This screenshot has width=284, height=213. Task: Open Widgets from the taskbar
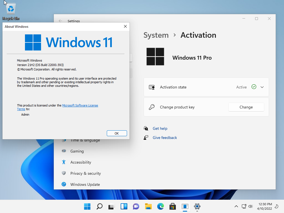(x=124, y=206)
